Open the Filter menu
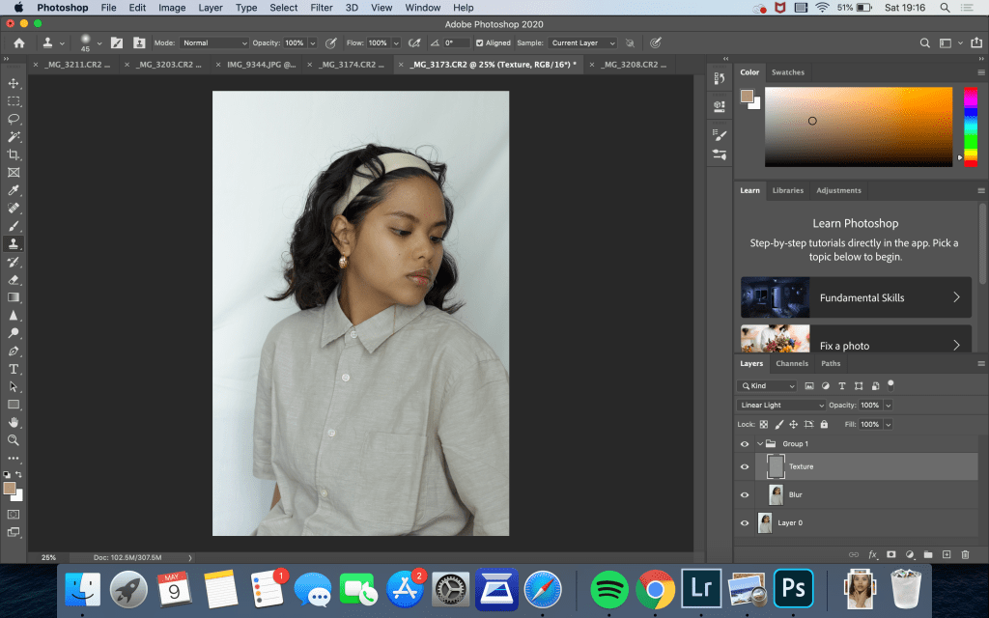Viewport: 989px width, 618px height. pyautogui.click(x=322, y=8)
